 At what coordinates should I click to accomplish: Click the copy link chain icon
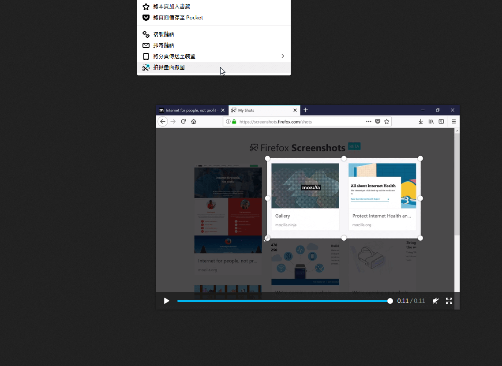coord(146,34)
